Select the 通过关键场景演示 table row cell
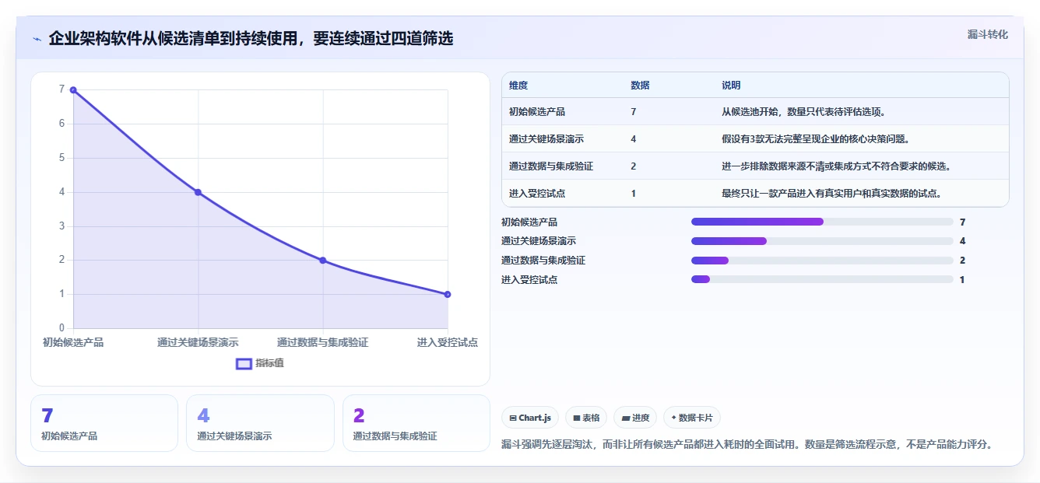The height and width of the screenshot is (483, 1040). pos(546,139)
